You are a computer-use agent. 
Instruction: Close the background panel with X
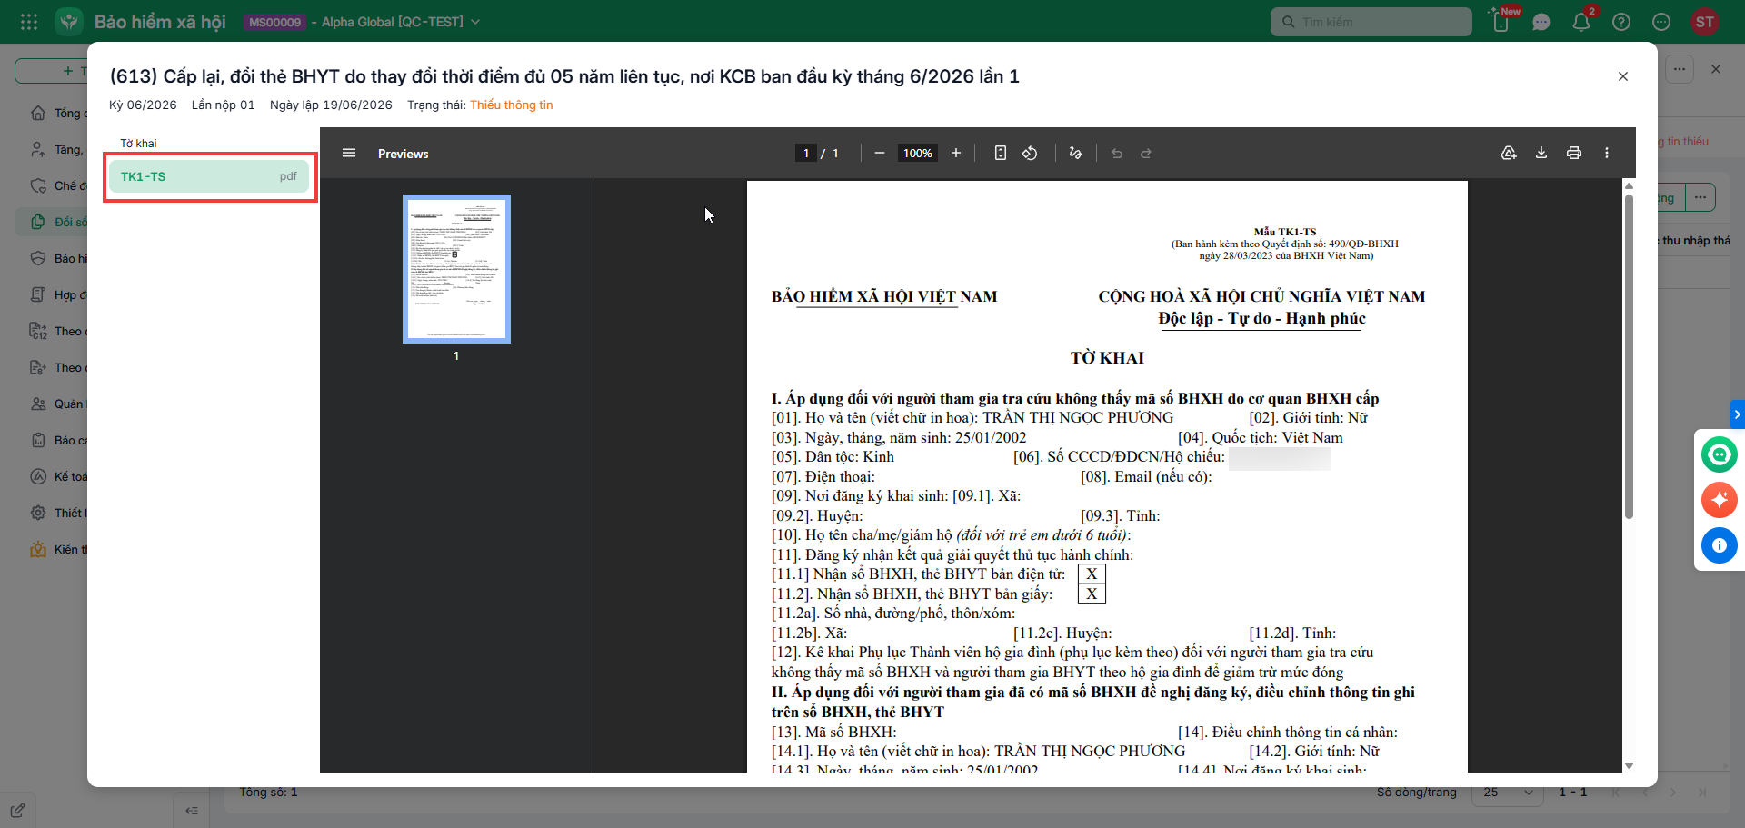(x=1716, y=69)
